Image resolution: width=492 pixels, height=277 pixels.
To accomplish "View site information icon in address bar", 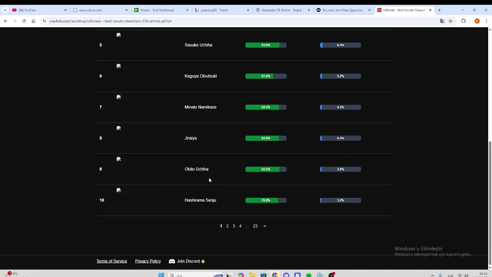I will 44,21.
